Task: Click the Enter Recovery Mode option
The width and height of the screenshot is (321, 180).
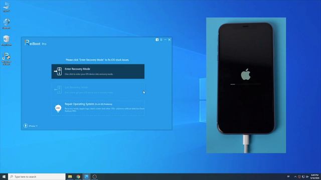Action: pos(98,71)
